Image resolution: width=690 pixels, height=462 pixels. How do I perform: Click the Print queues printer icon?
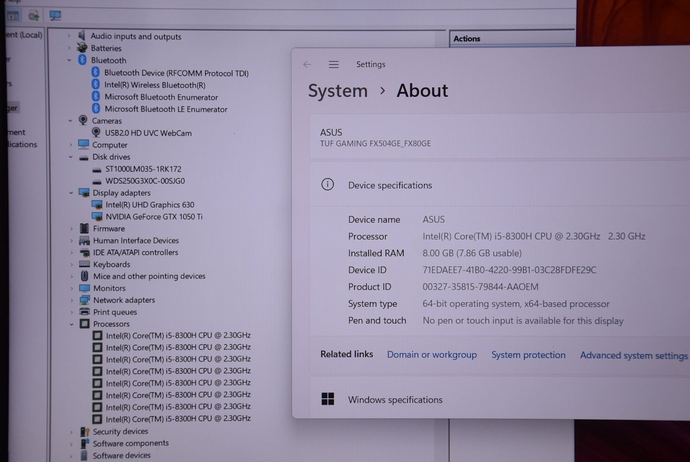click(85, 312)
